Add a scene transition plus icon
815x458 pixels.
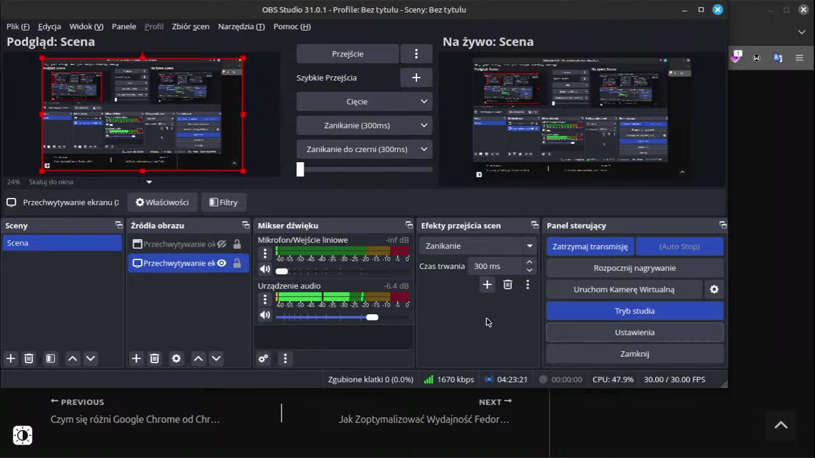pos(487,284)
